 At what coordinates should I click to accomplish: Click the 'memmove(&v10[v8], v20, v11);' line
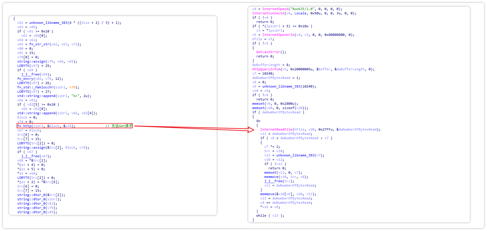(288, 194)
